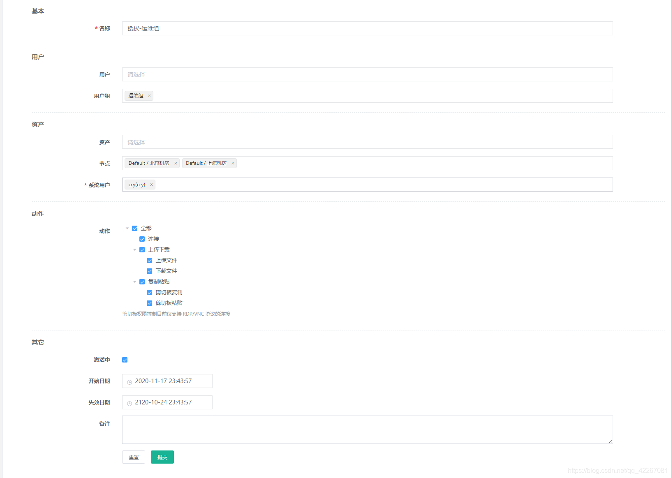Click the 重置 reset button
The image size is (671, 478).
click(134, 457)
